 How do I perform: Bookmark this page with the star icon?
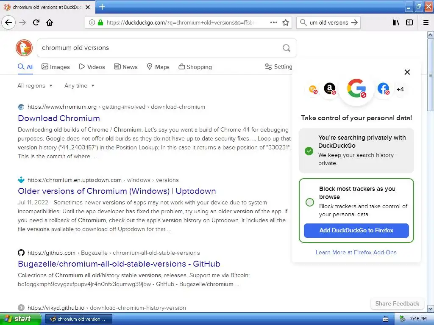[x=286, y=22]
